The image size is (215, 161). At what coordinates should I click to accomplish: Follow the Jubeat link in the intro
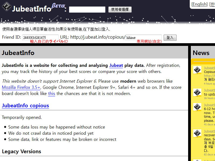coord(116,65)
